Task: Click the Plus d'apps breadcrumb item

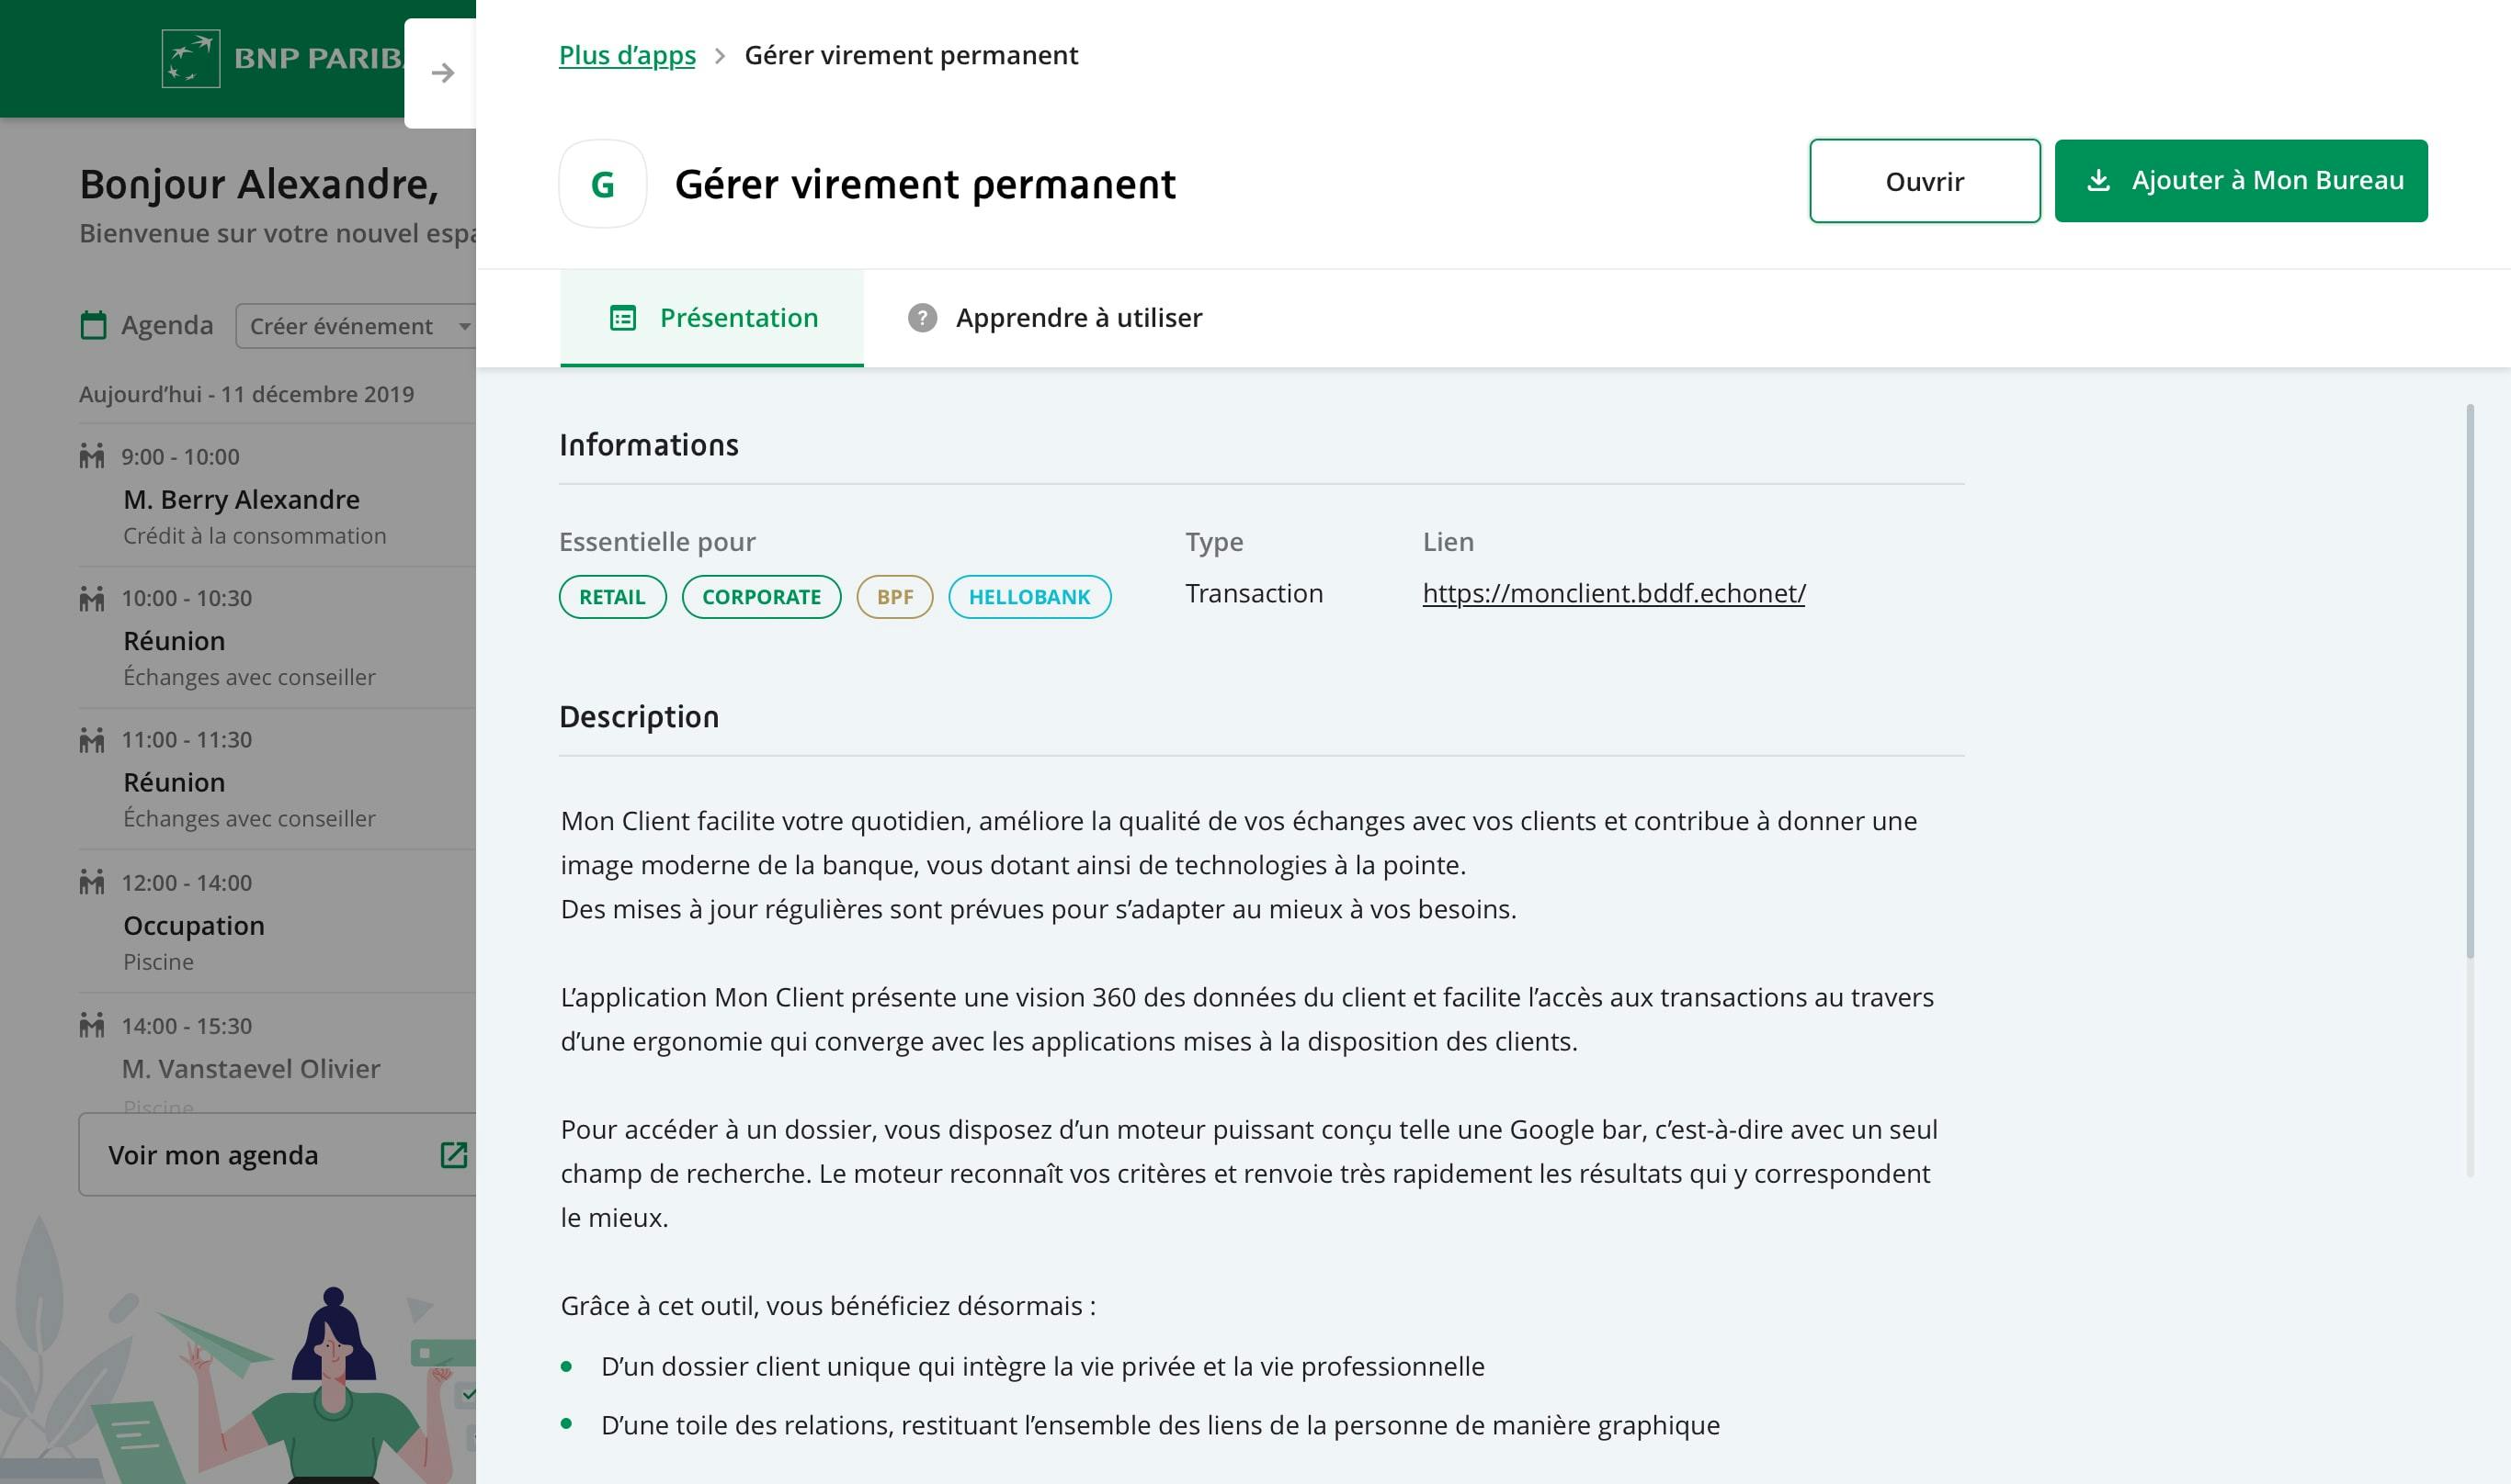Action: 628,55
